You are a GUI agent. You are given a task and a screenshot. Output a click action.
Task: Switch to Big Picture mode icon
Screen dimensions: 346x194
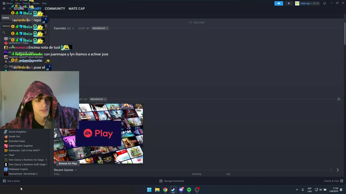click(325, 3)
